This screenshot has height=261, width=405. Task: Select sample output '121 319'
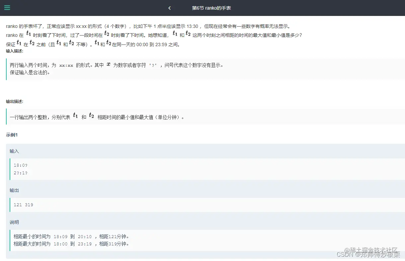point(23,205)
